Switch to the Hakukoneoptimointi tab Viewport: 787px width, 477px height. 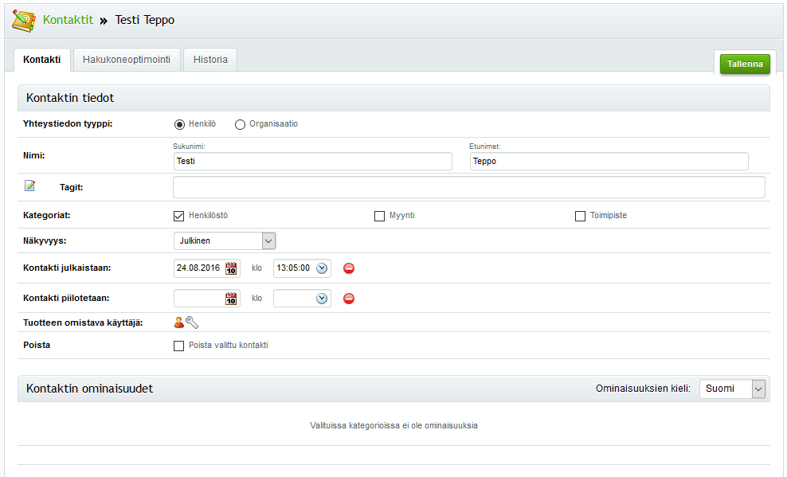[127, 60]
